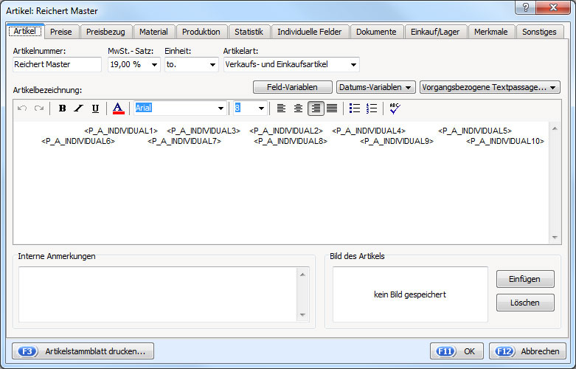Viewport: 576px width, 369px height.
Task: Click Interne Anmerkungen scroll-up arrow
Action: pyautogui.click(x=302, y=275)
